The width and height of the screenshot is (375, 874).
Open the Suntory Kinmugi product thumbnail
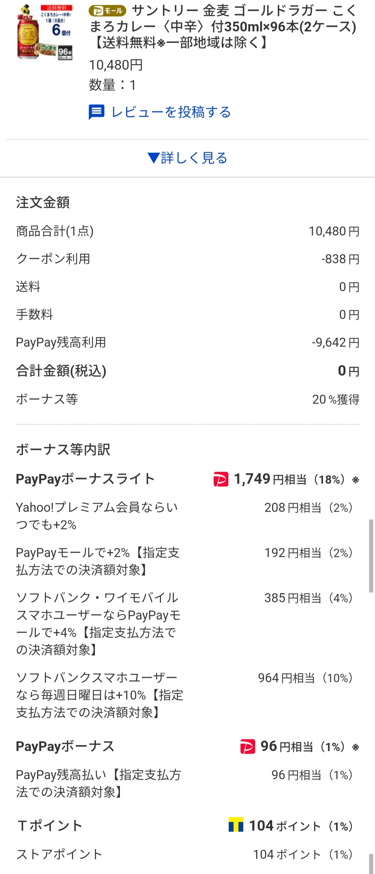click(44, 32)
